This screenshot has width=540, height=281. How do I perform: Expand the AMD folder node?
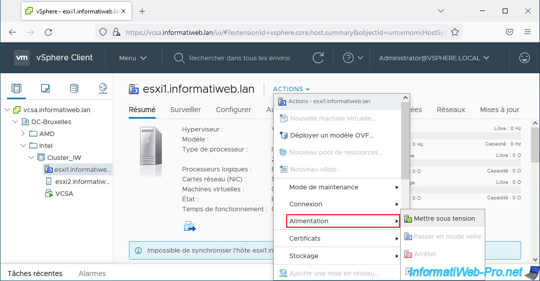(x=23, y=134)
